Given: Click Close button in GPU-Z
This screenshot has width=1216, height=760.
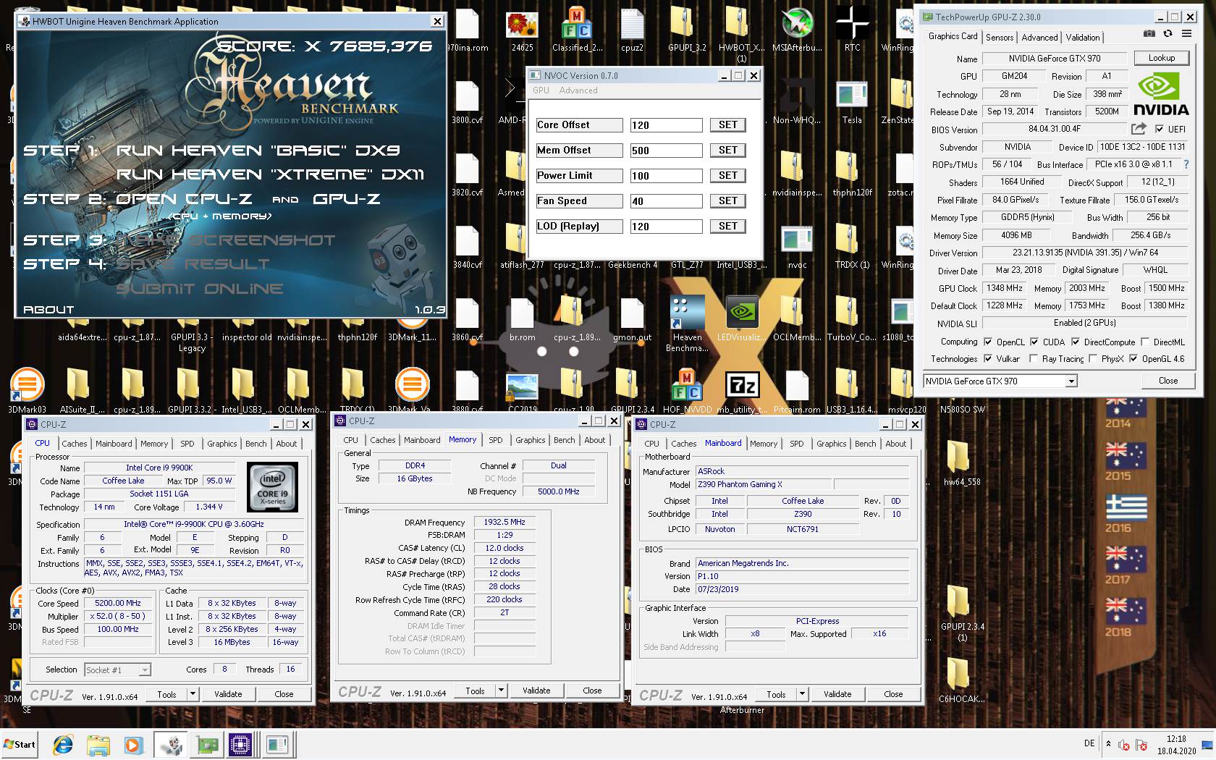Looking at the screenshot, I should click(1168, 381).
